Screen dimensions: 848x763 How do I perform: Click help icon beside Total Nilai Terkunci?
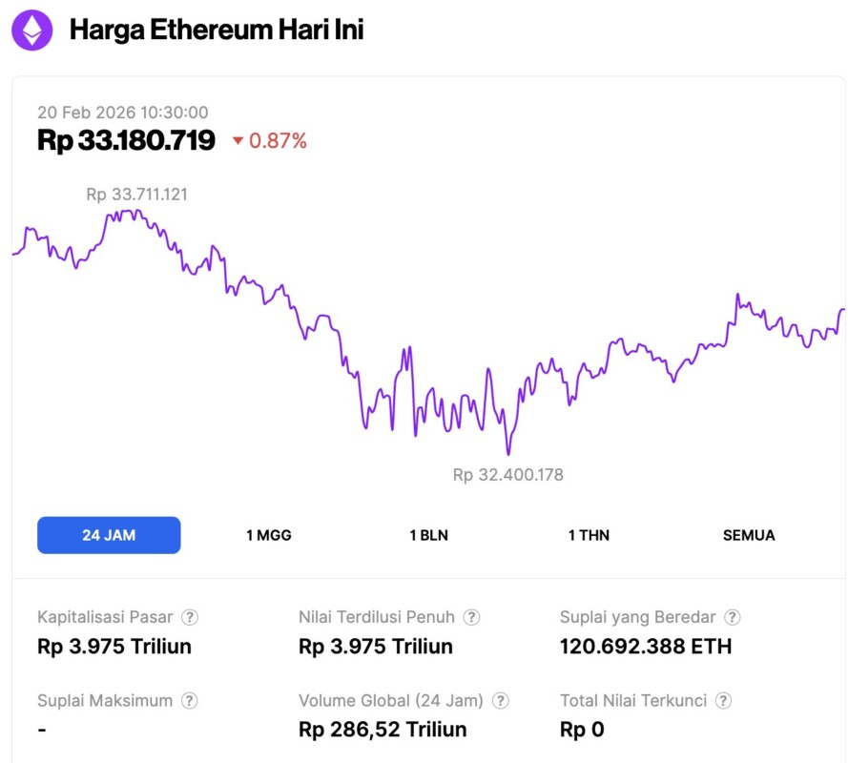click(724, 701)
